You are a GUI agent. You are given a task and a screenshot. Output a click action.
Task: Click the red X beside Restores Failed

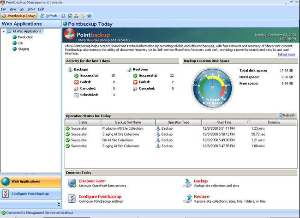point(135,82)
